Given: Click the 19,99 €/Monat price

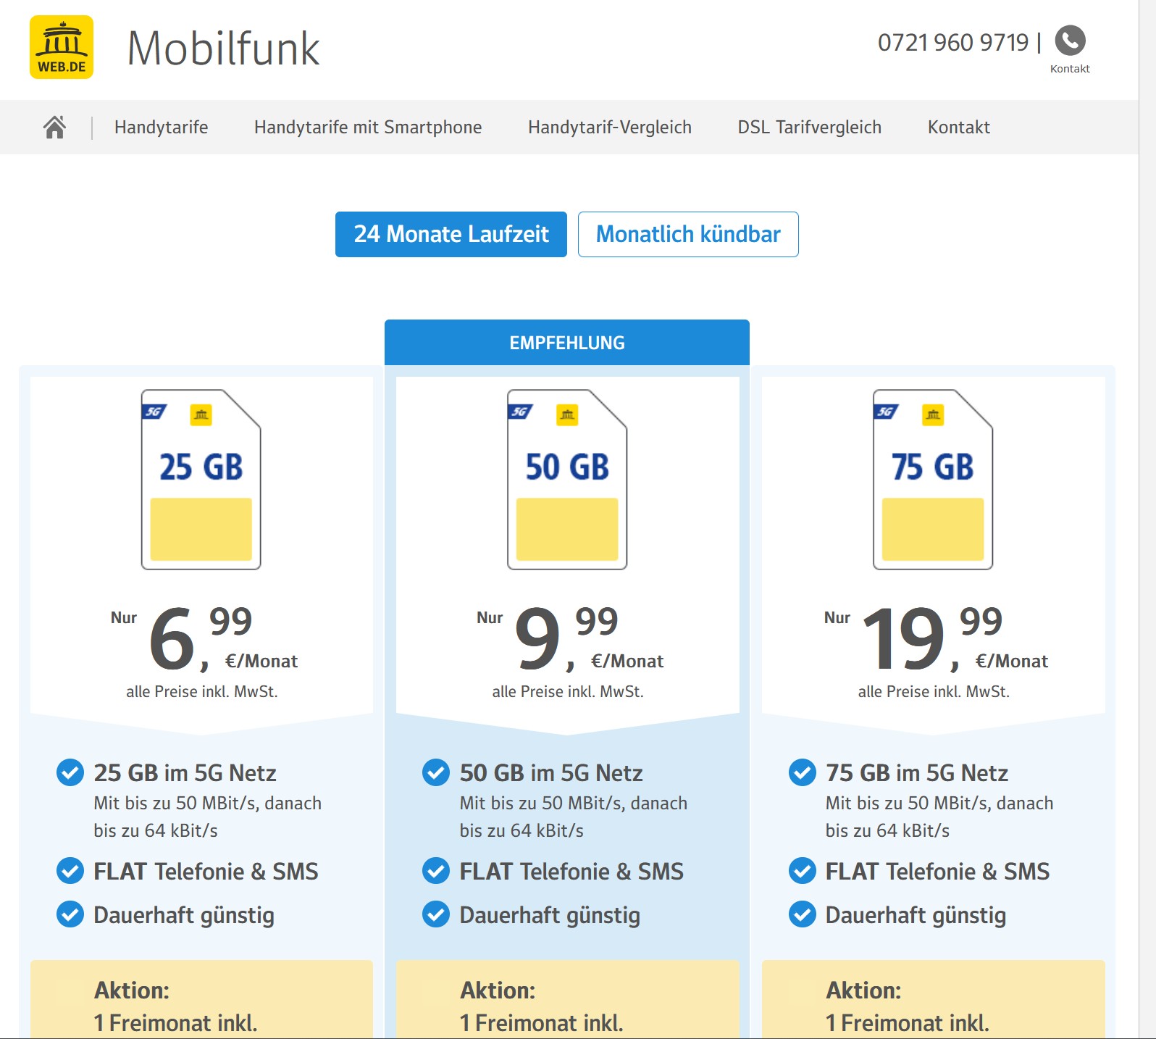Looking at the screenshot, I should tap(934, 639).
